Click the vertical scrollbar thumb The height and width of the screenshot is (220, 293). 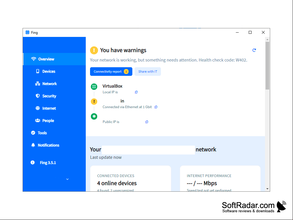(267, 66)
